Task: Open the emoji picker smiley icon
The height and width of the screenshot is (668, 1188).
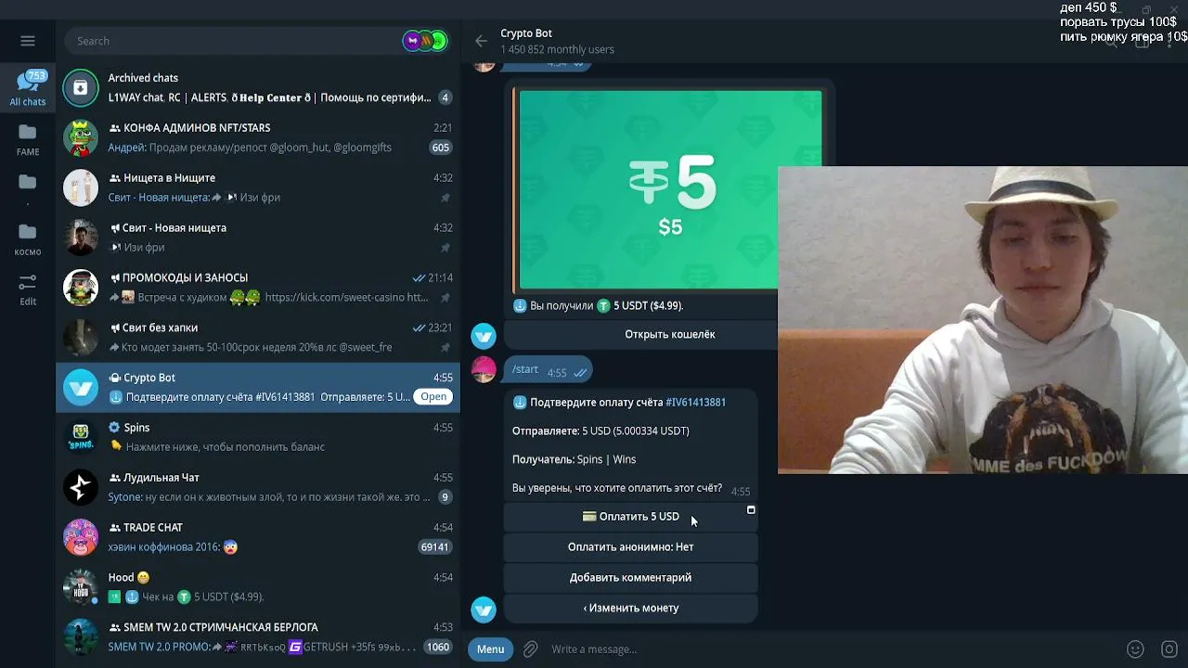Action: pyautogui.click(x=1135, y=649)
